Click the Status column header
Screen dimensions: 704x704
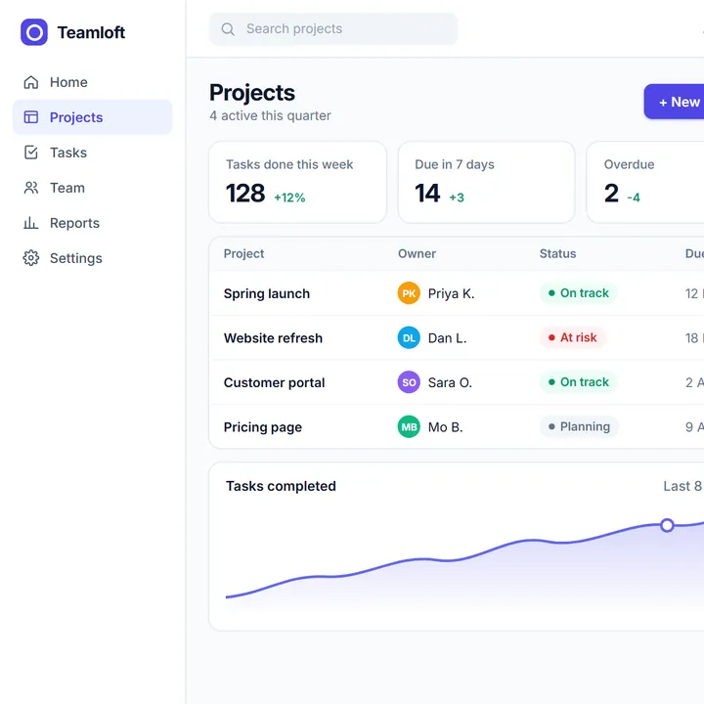pyautogui.click(x=557, y=253)
